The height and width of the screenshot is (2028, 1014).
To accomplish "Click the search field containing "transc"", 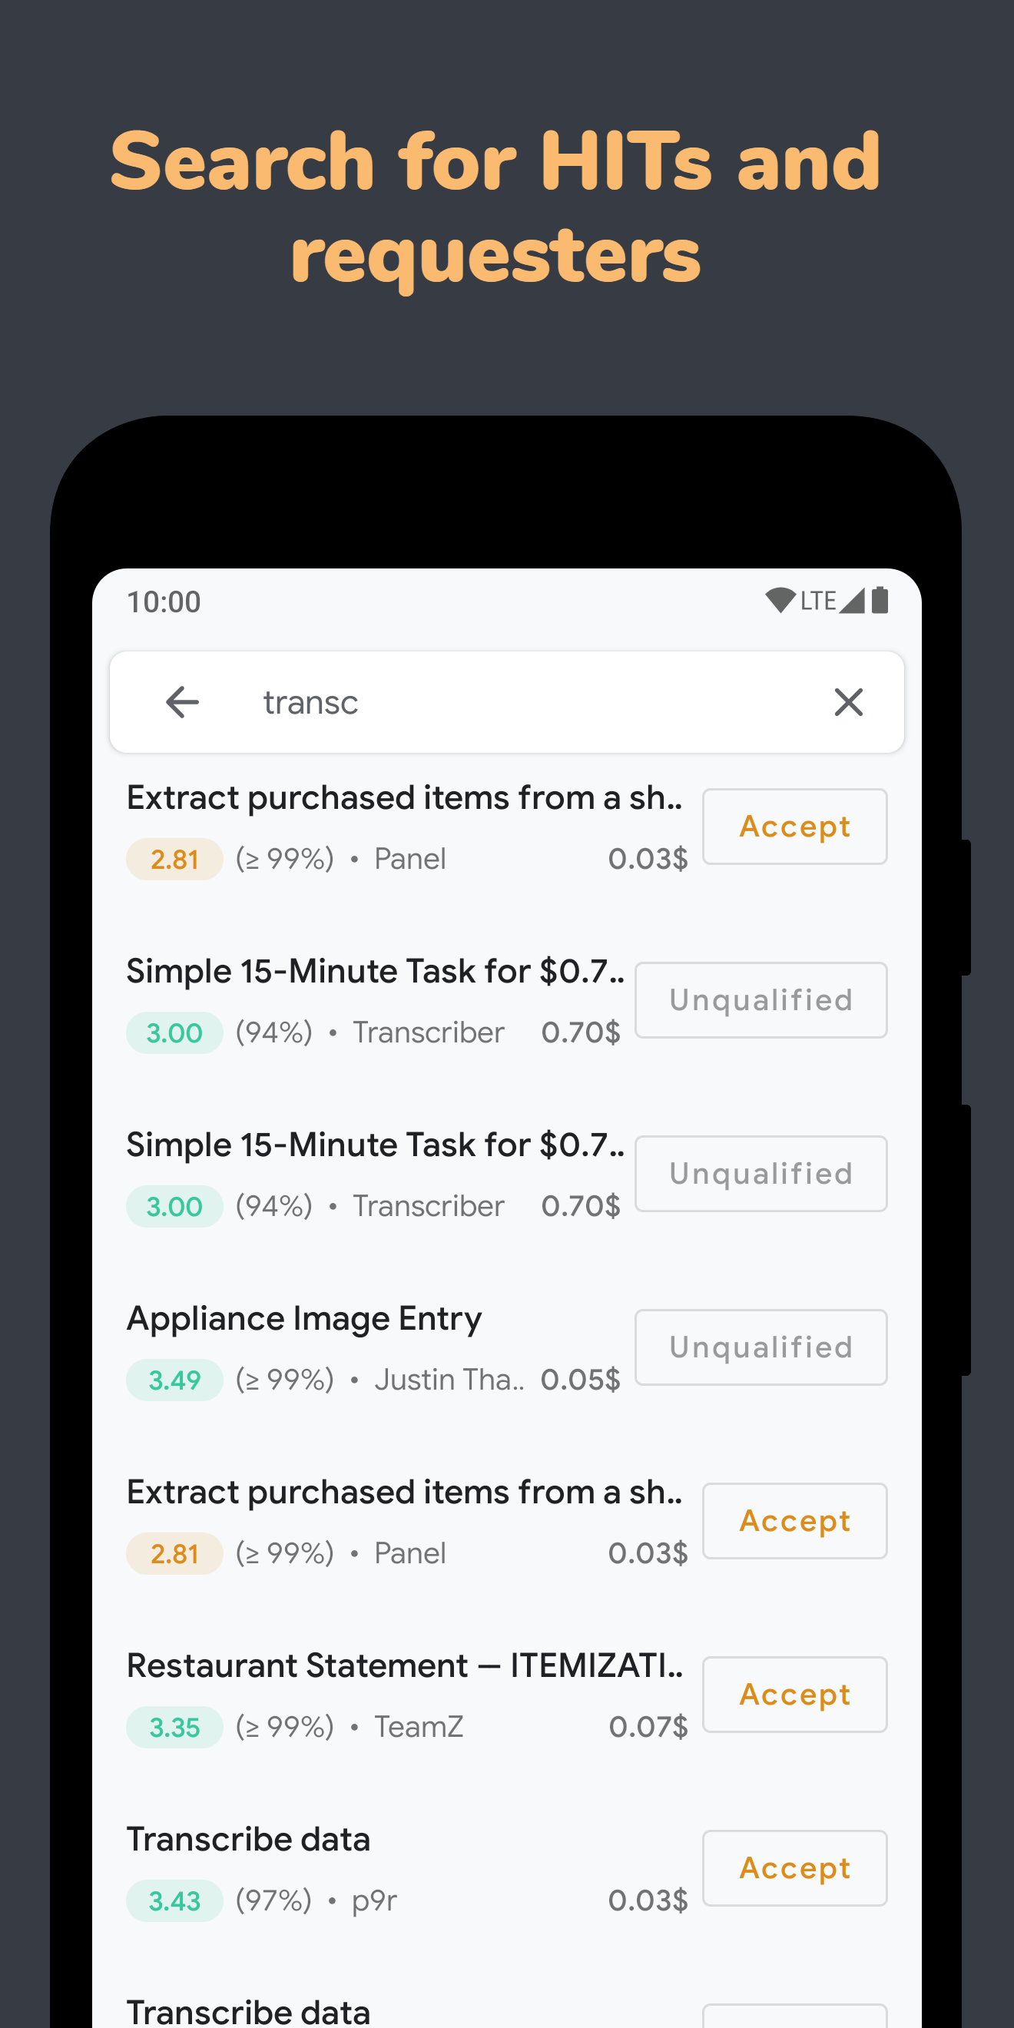I will (506, 701).
